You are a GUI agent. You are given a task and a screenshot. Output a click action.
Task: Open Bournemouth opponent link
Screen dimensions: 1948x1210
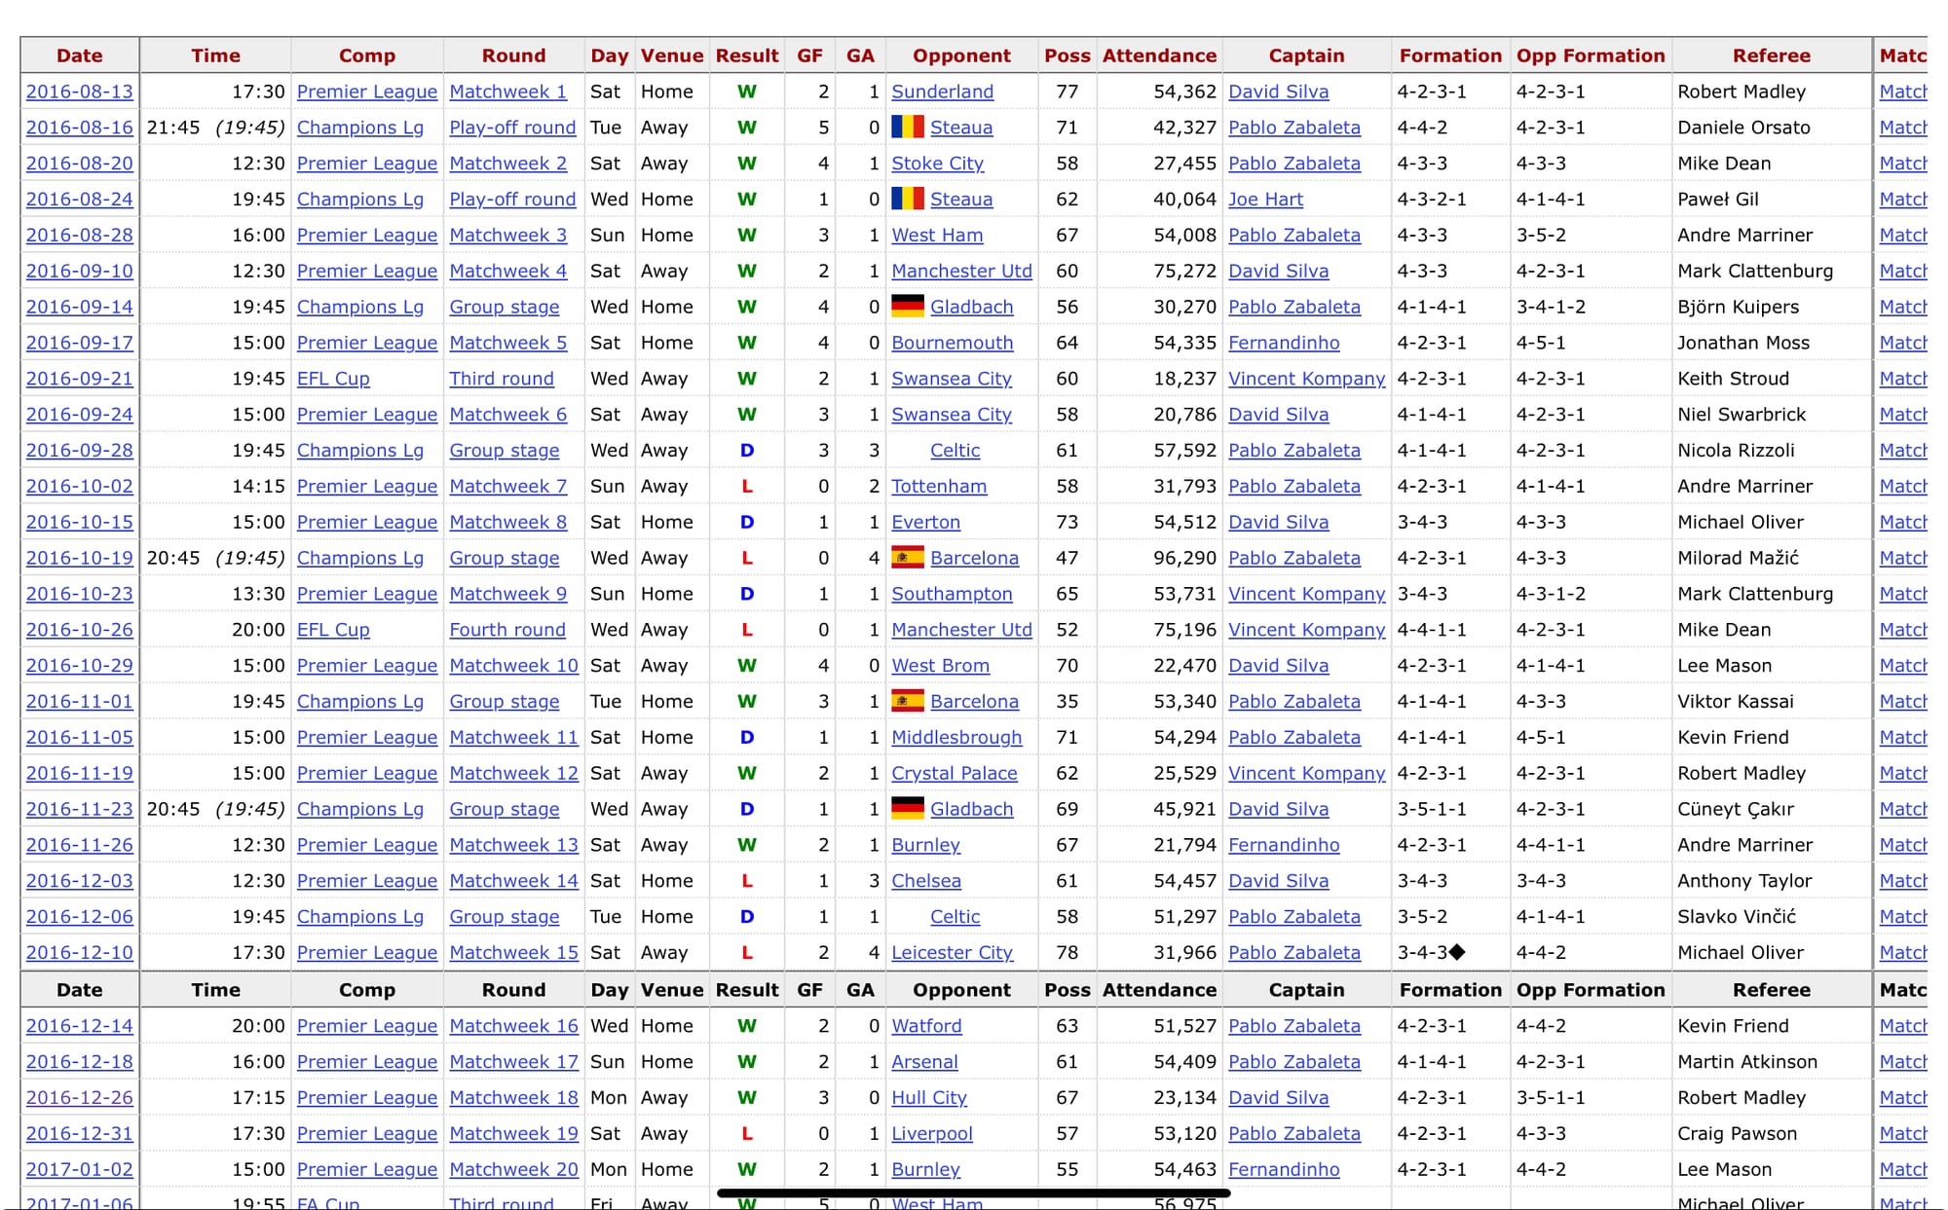tap(953, 343)
